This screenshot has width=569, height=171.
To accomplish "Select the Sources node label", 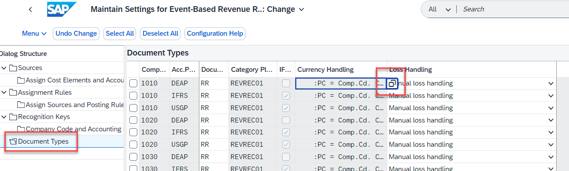I will 30,68.
